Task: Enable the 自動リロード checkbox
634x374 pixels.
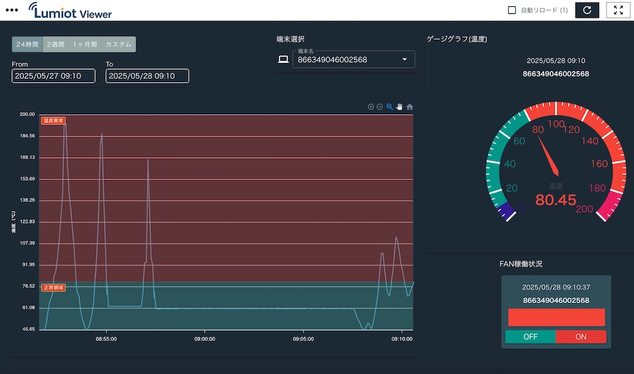Action: [x=512, y=10]
